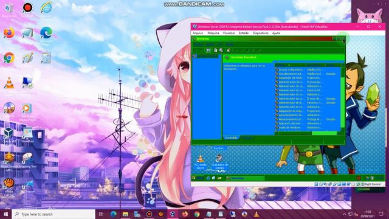Open the VirtualBox Arquivo menu
This screenshot has width=389, height=219.
198,33
